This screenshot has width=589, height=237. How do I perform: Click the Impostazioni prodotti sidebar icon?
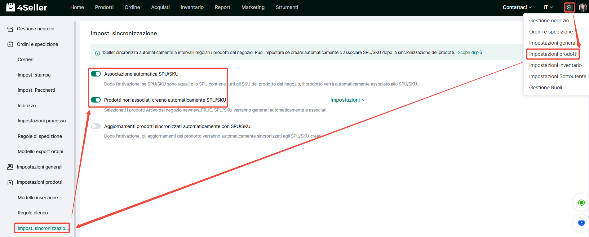coord(10,182)
